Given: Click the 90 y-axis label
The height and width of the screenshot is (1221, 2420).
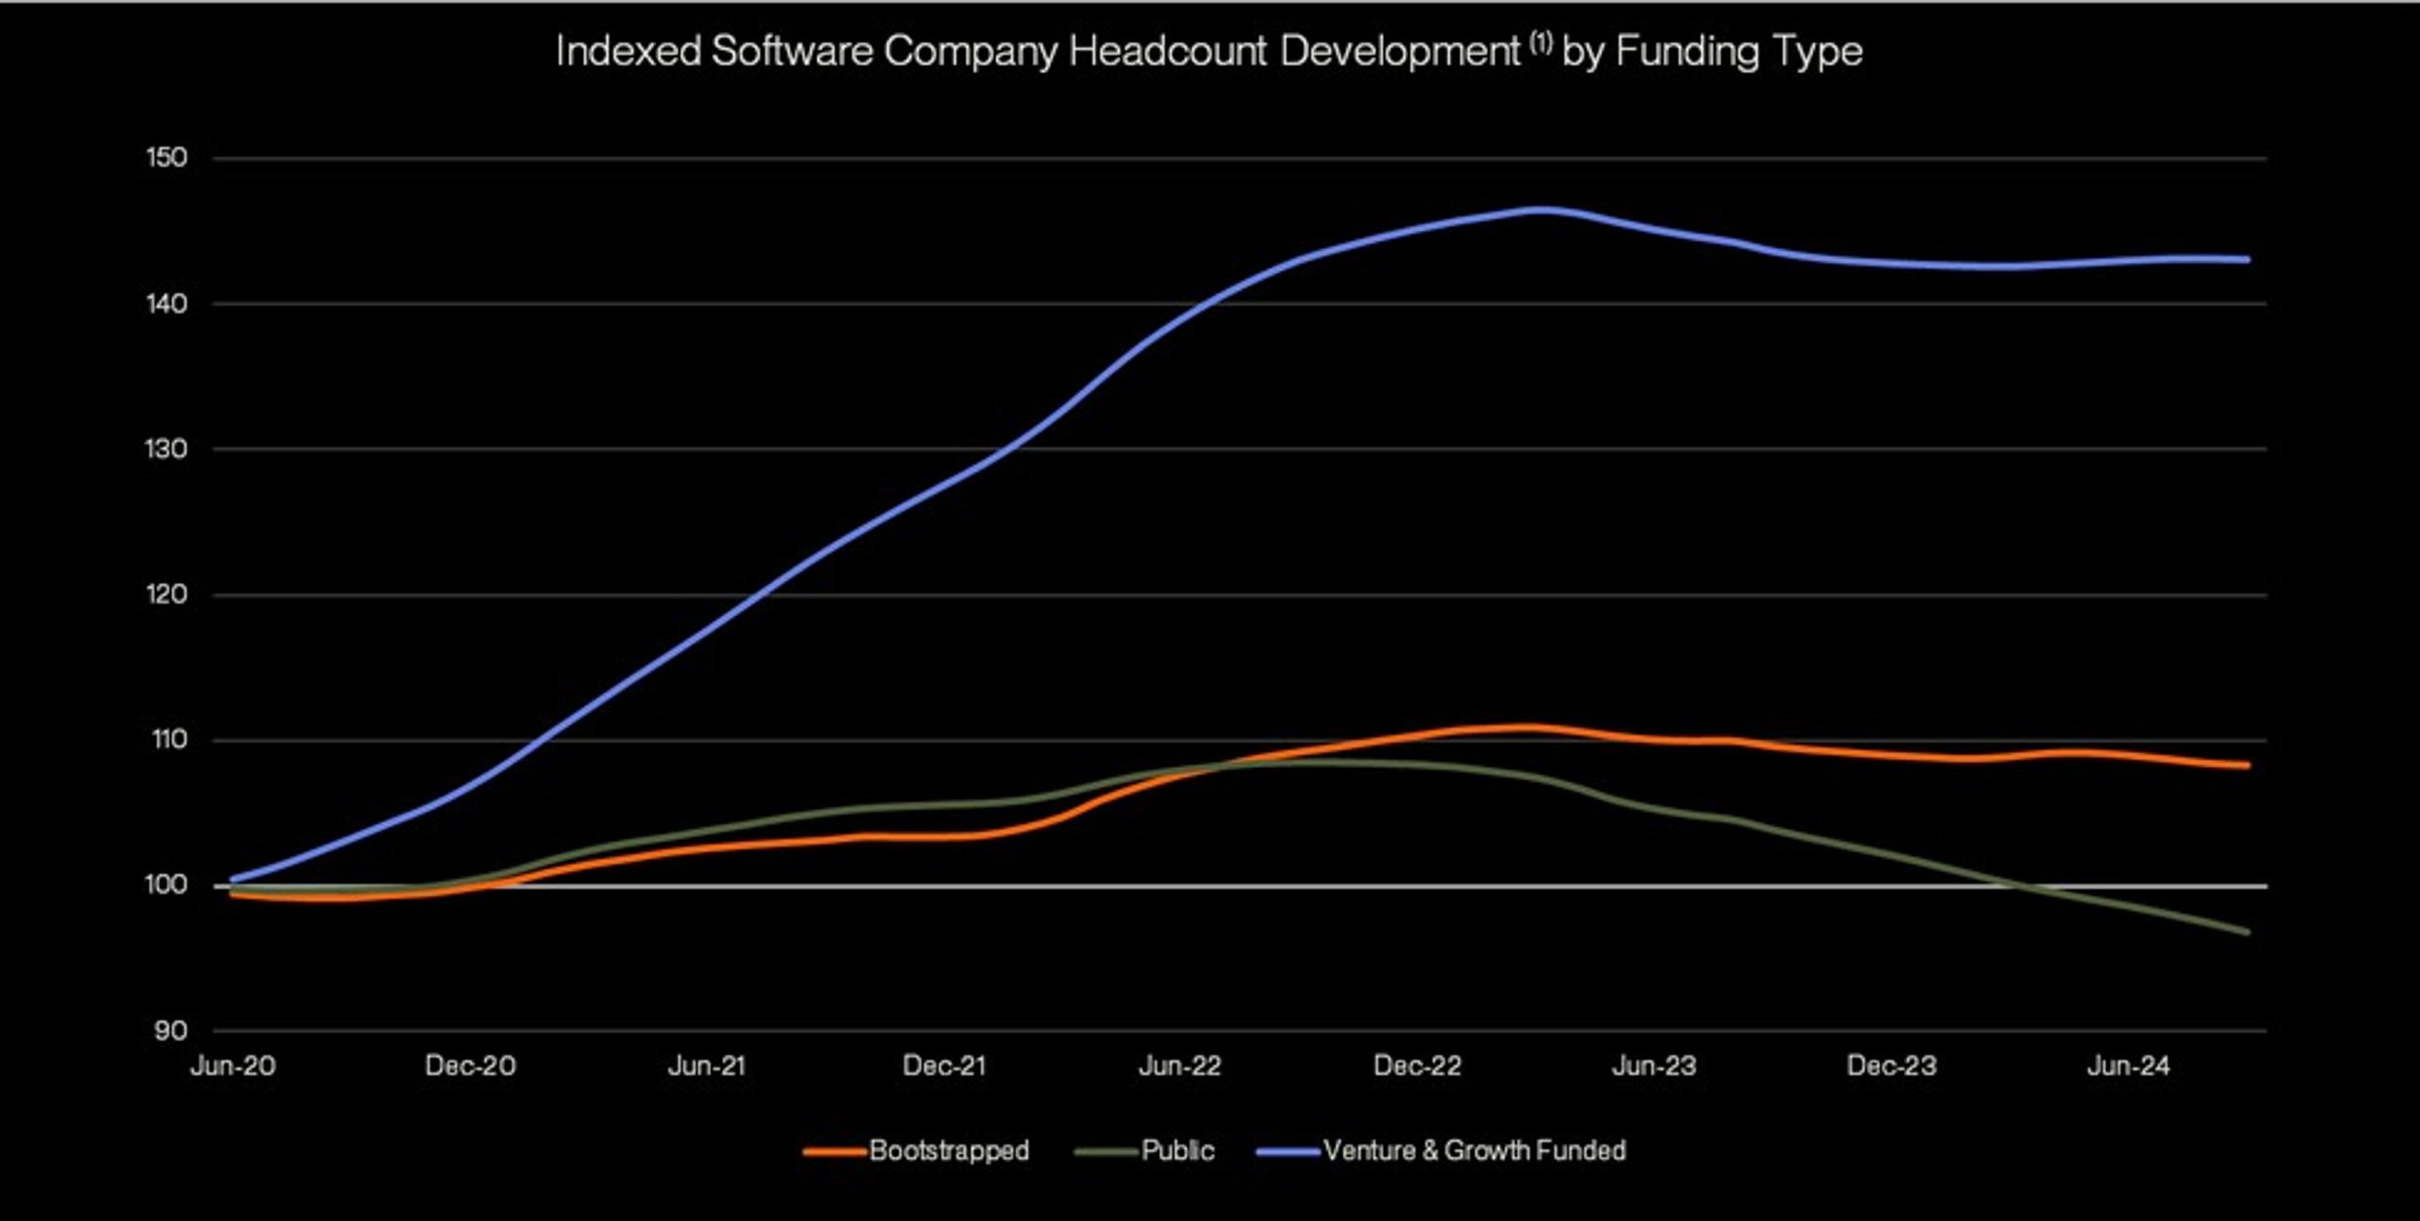Looking at the screenshot, I should (x=170, y=1030).
